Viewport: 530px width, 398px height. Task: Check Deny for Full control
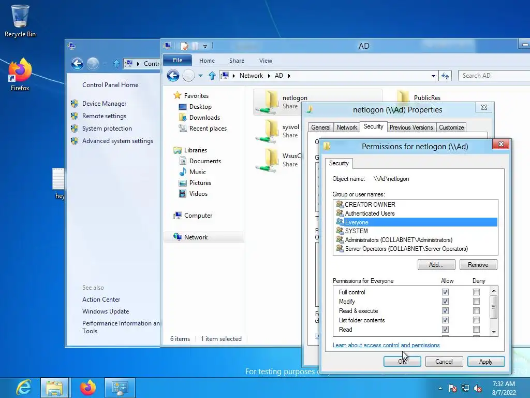(x=476, y=292)
